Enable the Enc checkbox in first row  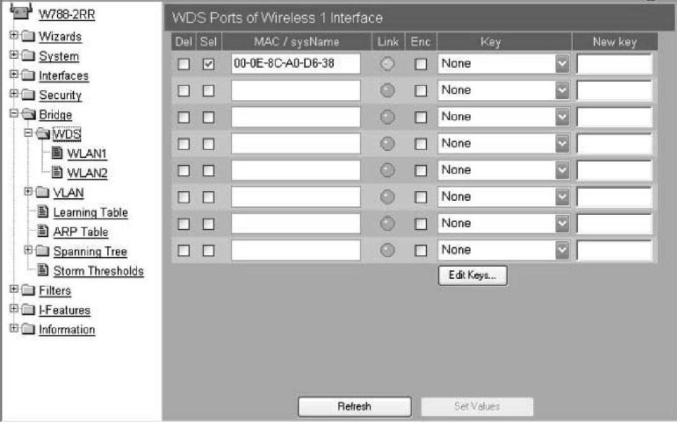(421, 65)
